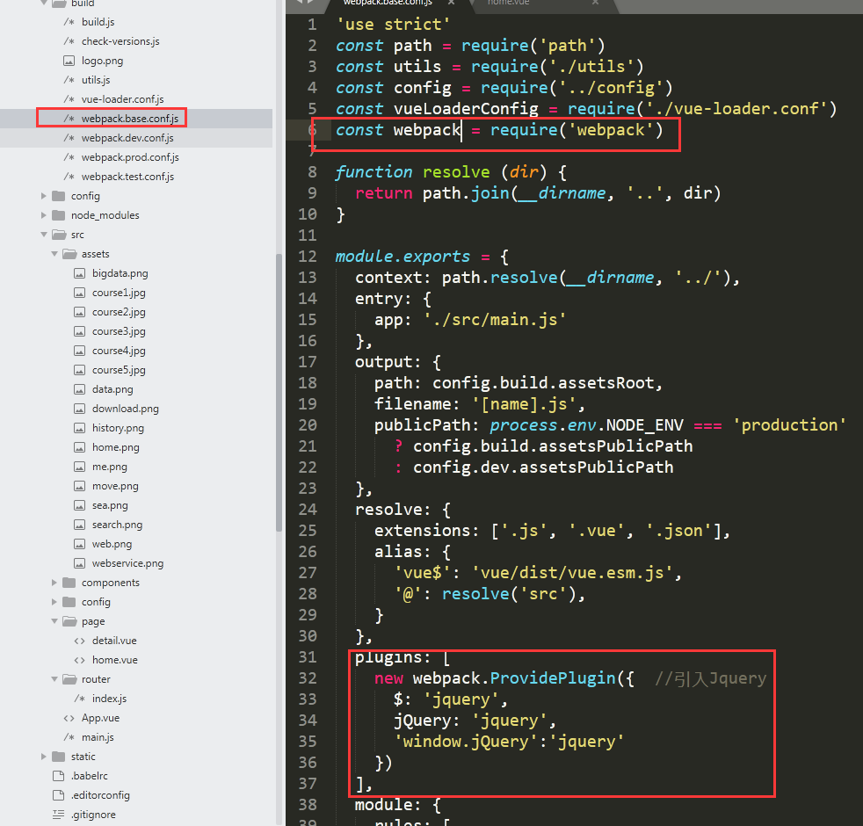Expand the static folder arrow
This screenshot has width=863, height=826.
click(43, 757)
